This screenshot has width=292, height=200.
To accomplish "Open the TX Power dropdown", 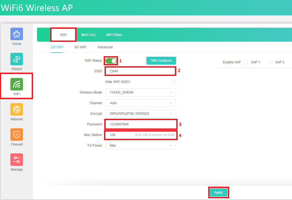I will 140,146.
